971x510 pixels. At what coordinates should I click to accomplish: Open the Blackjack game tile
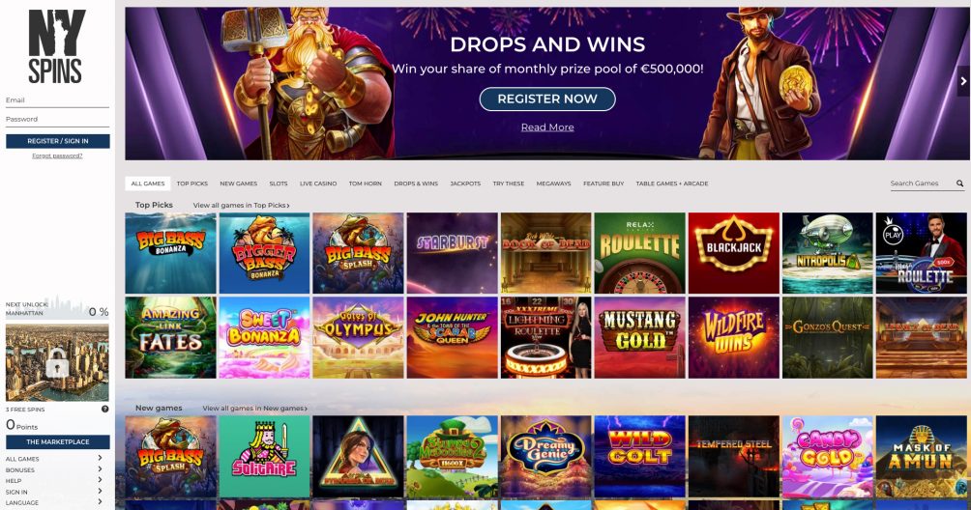[x=734, y=253]
